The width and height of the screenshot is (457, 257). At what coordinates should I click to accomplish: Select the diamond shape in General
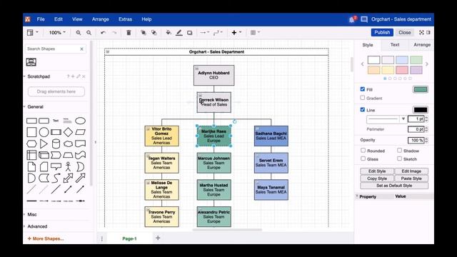click(x=68, y=132)
